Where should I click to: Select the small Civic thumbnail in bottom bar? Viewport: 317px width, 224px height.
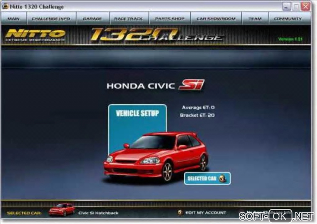[62, 210]
